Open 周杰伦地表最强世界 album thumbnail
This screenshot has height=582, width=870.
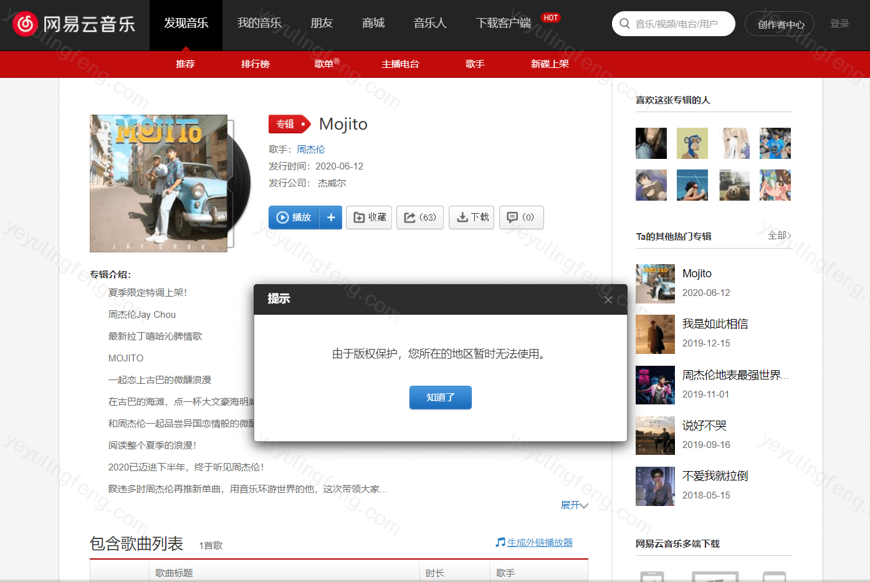click(x=655, y=385)
